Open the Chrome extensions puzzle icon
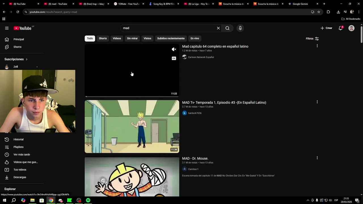This screenshot has width=363, height=204. click(328, 12)
